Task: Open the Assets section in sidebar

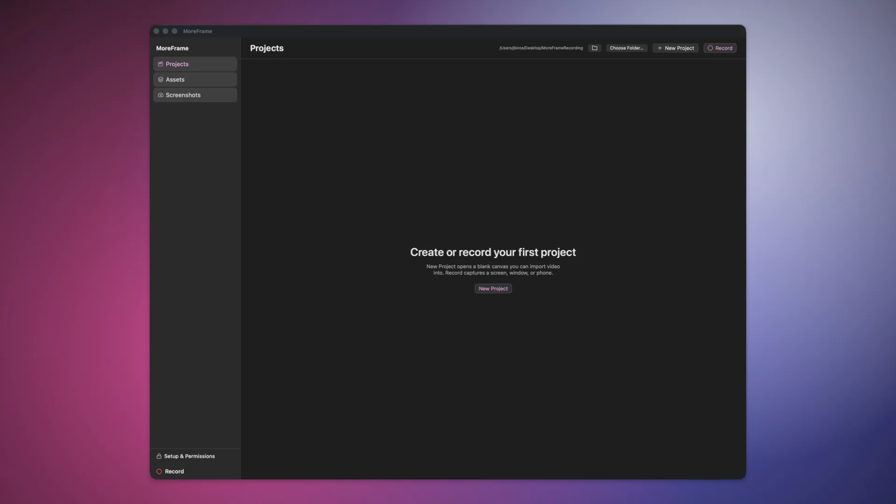Action: [x=195, y=79]
